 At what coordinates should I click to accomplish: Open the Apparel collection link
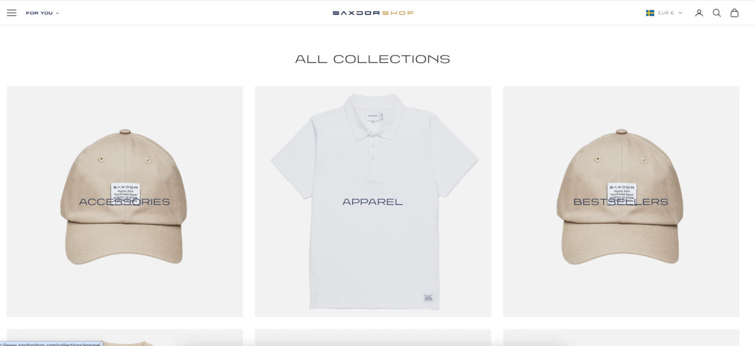point(373,202)
